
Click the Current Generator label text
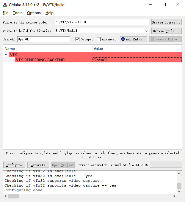click(112, 165)
